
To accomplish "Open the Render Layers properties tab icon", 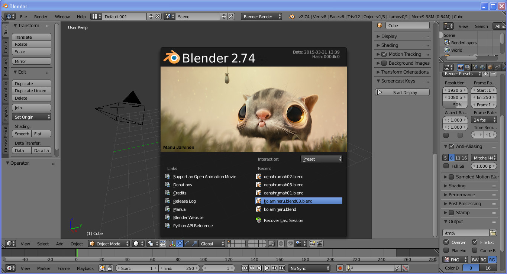I will point(468,67).
